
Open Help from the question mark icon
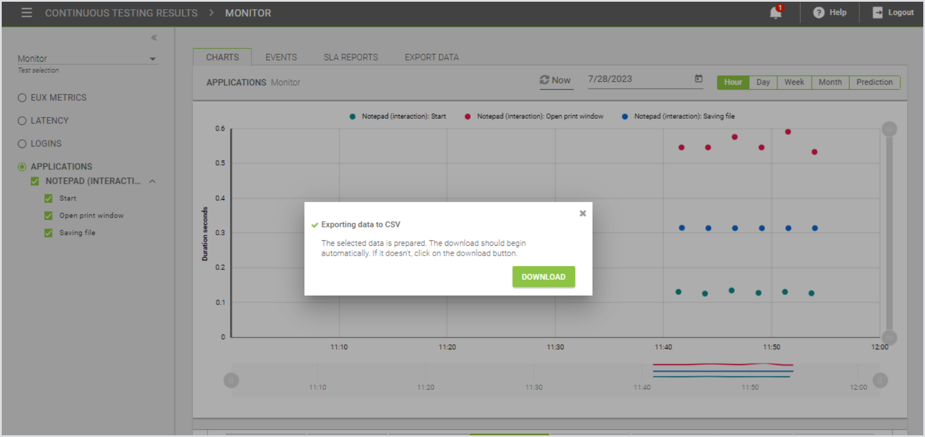(x=818, y=13)
